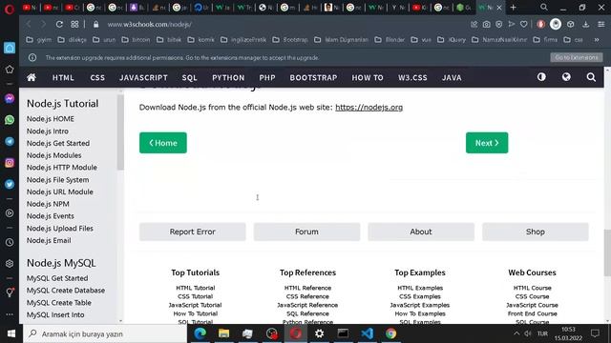Go to W3Schools home icon
611x343 pixels.
32,77
